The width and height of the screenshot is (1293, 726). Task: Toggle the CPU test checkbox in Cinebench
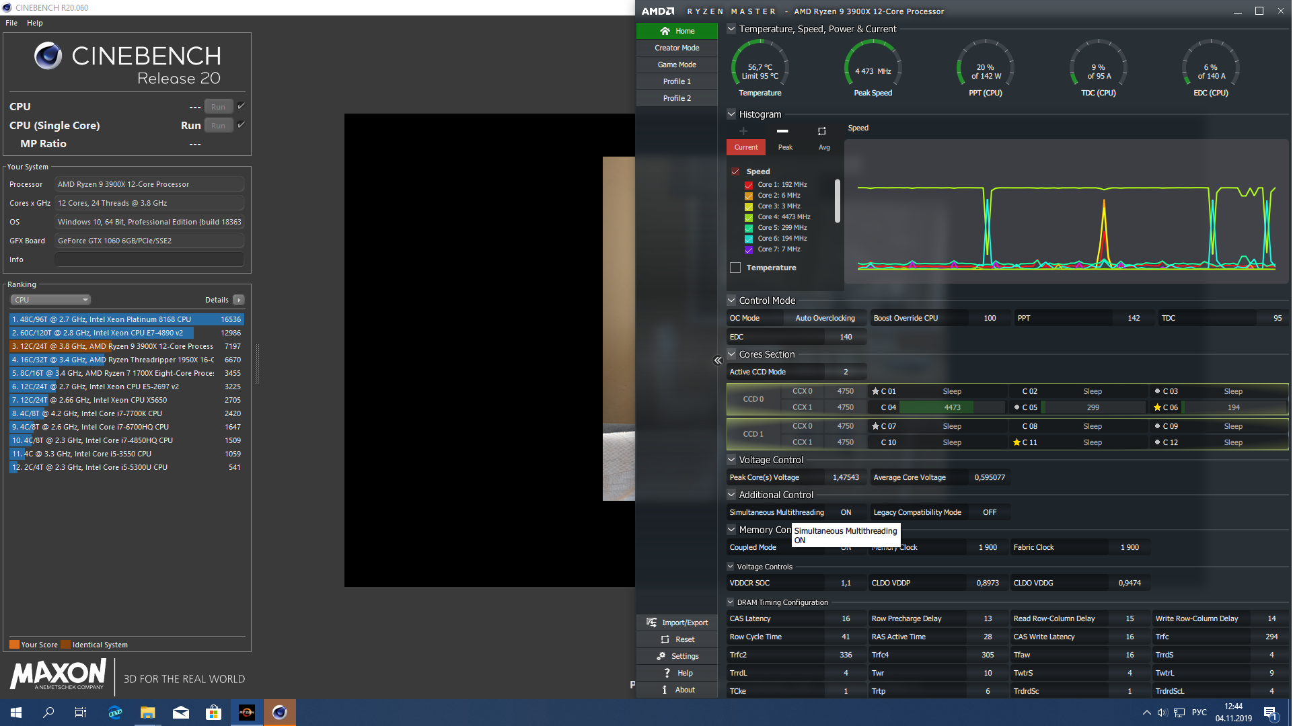point(242,106)
